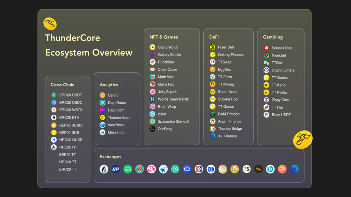Image resolution: width=351 pixels, height=197 pixels.
Task: Click the Oolong Finance icon
Action: pos(213,54)
